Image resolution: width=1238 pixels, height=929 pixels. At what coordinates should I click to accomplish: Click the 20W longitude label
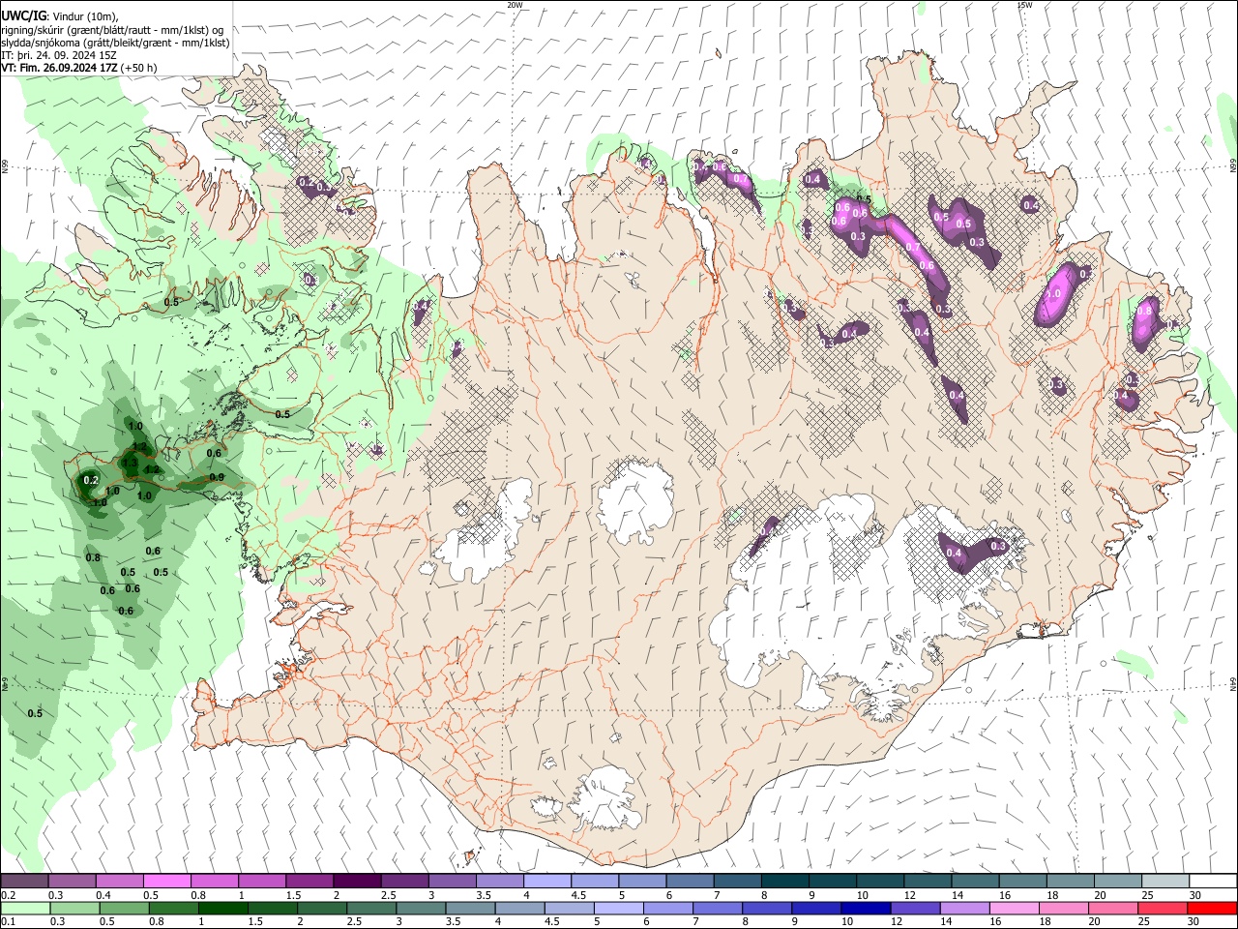click(515, 5)
